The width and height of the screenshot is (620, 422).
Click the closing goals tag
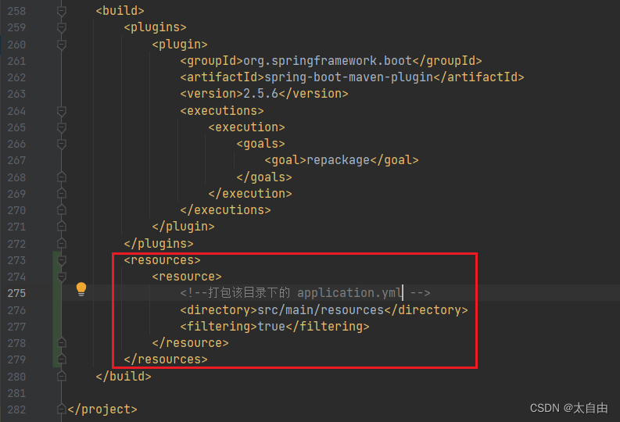264,177
